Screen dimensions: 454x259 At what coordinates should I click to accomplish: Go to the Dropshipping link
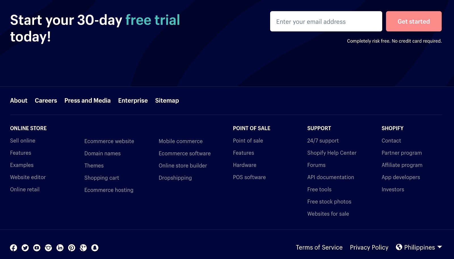(175, 178)
